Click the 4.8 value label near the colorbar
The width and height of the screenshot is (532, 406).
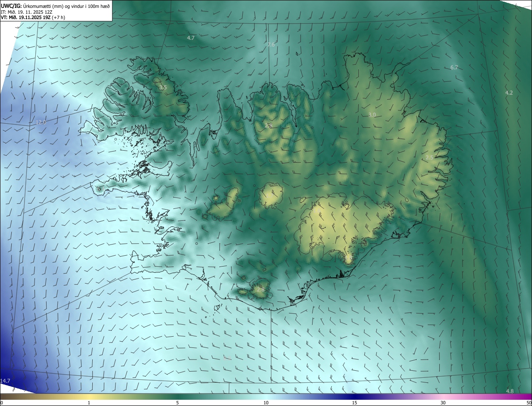tap(510, 391)
